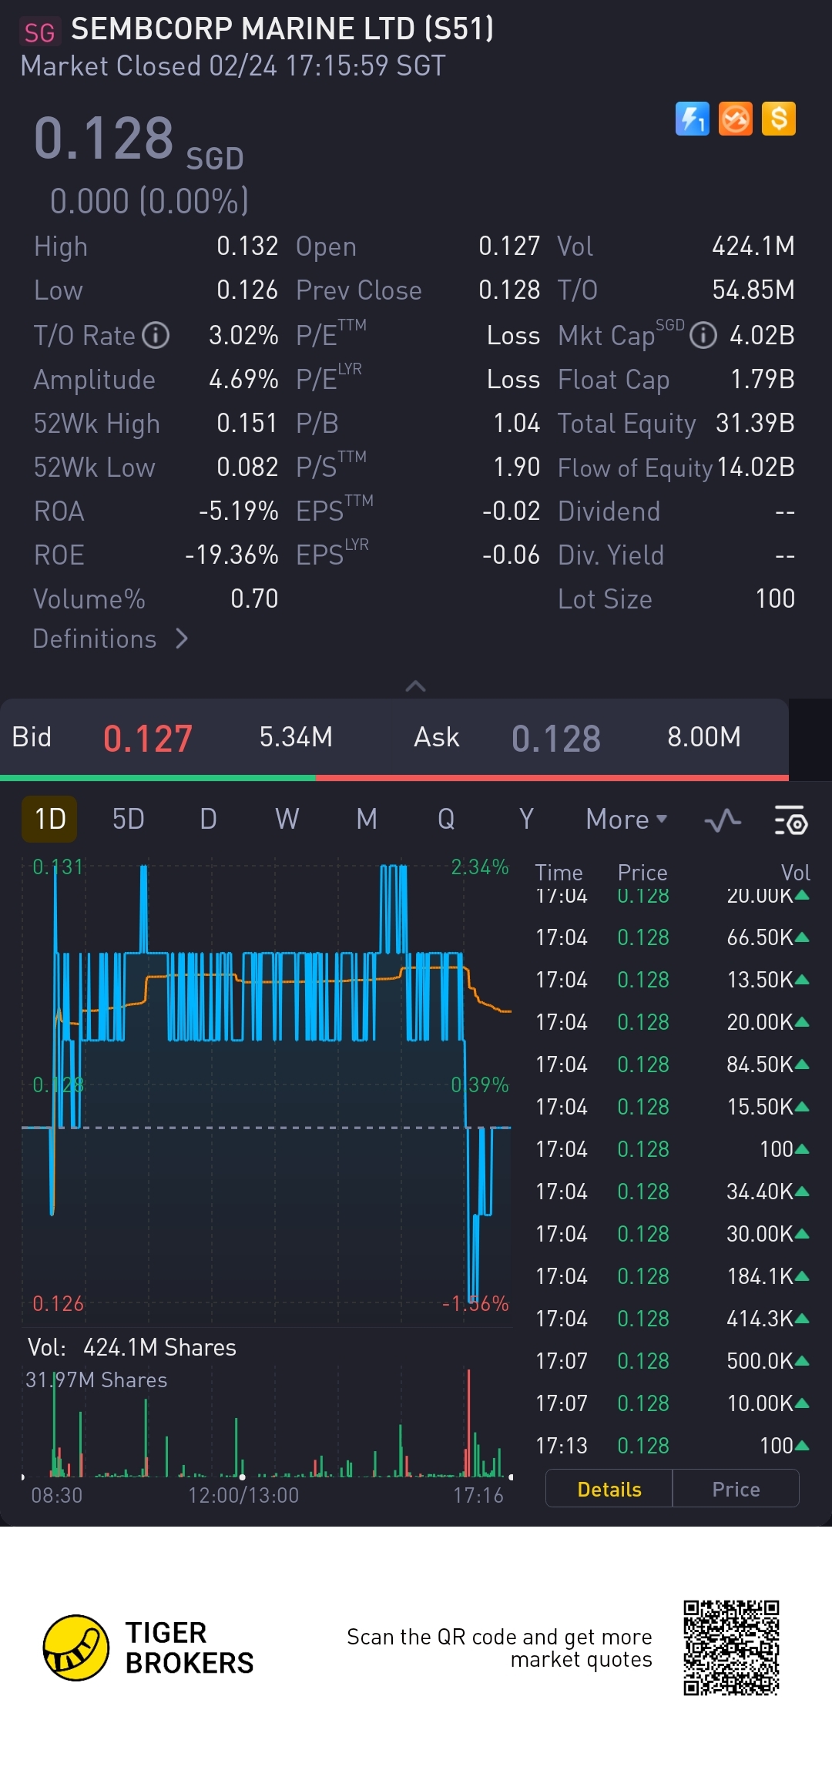Tap the orange circular badge icon

735,119
